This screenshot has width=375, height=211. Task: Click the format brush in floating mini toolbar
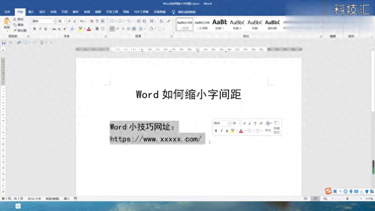tap(261, 123)
